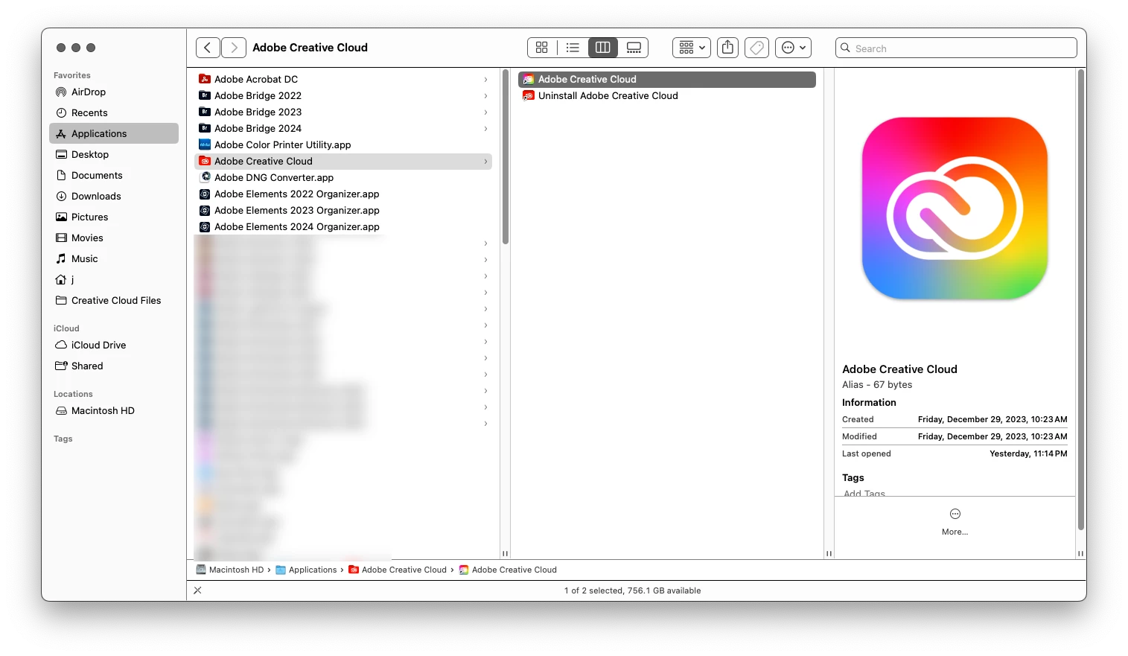Click the Edit Tags toolbar icon

click(x=756, y=48)
